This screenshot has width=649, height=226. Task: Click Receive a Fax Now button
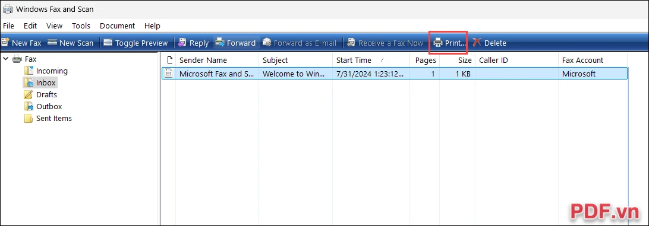pos(385,43)
